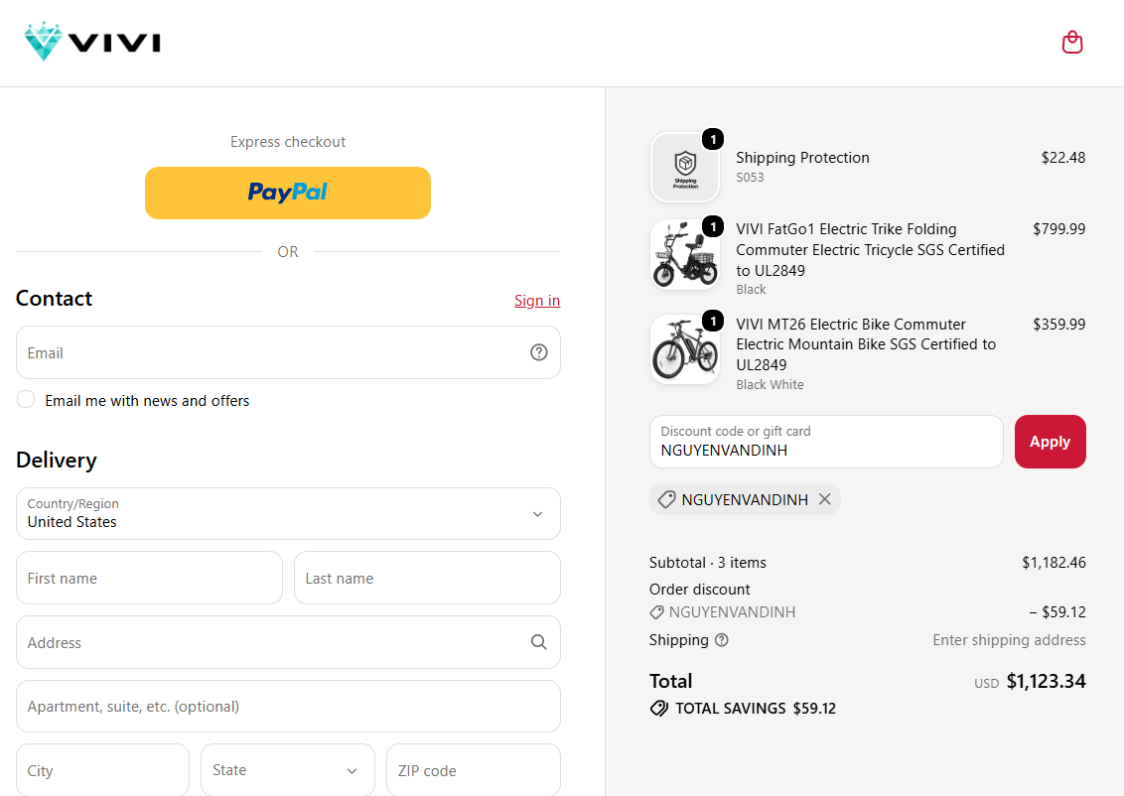Viewport: 1124px width, 796px height.
Task: Click the Total Savings tag icon
Action: (658, 709)
